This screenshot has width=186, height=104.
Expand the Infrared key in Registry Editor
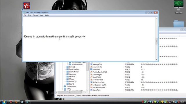[65, 67]
